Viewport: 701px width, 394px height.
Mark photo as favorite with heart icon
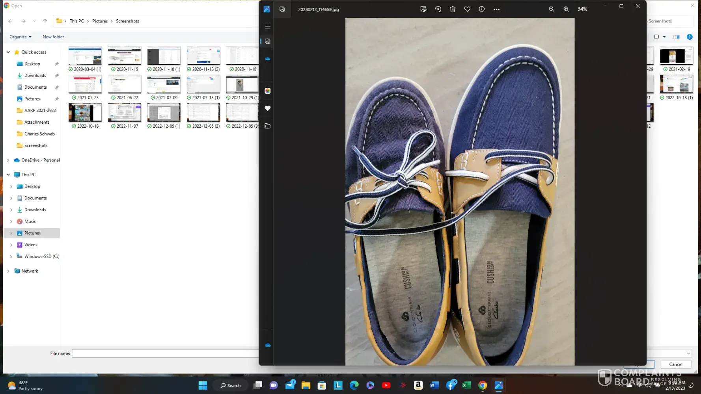[x=467, y=9]
